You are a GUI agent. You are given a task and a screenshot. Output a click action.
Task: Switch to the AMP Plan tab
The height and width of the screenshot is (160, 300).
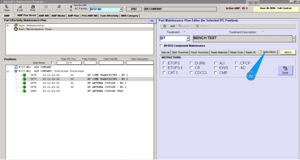74,16
